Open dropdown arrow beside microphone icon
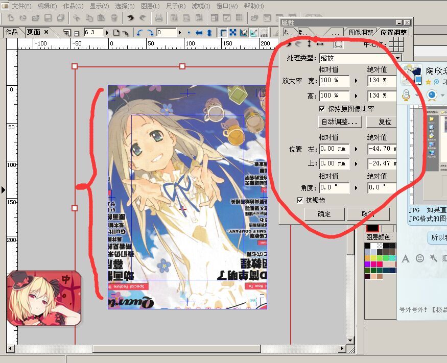Screen dimensions: 447x363 coord(416,95)
